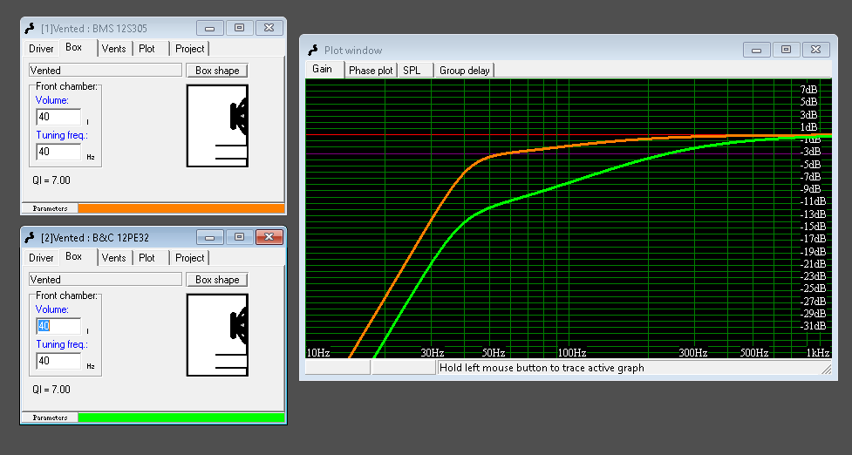Viewport: 852px width, 455px height.
Task: Click the B&C 12PE32 window title icon
Action: (x=30, y=237)
